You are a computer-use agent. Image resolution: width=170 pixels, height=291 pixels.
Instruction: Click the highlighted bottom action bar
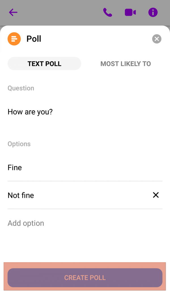tap(85, 278)
